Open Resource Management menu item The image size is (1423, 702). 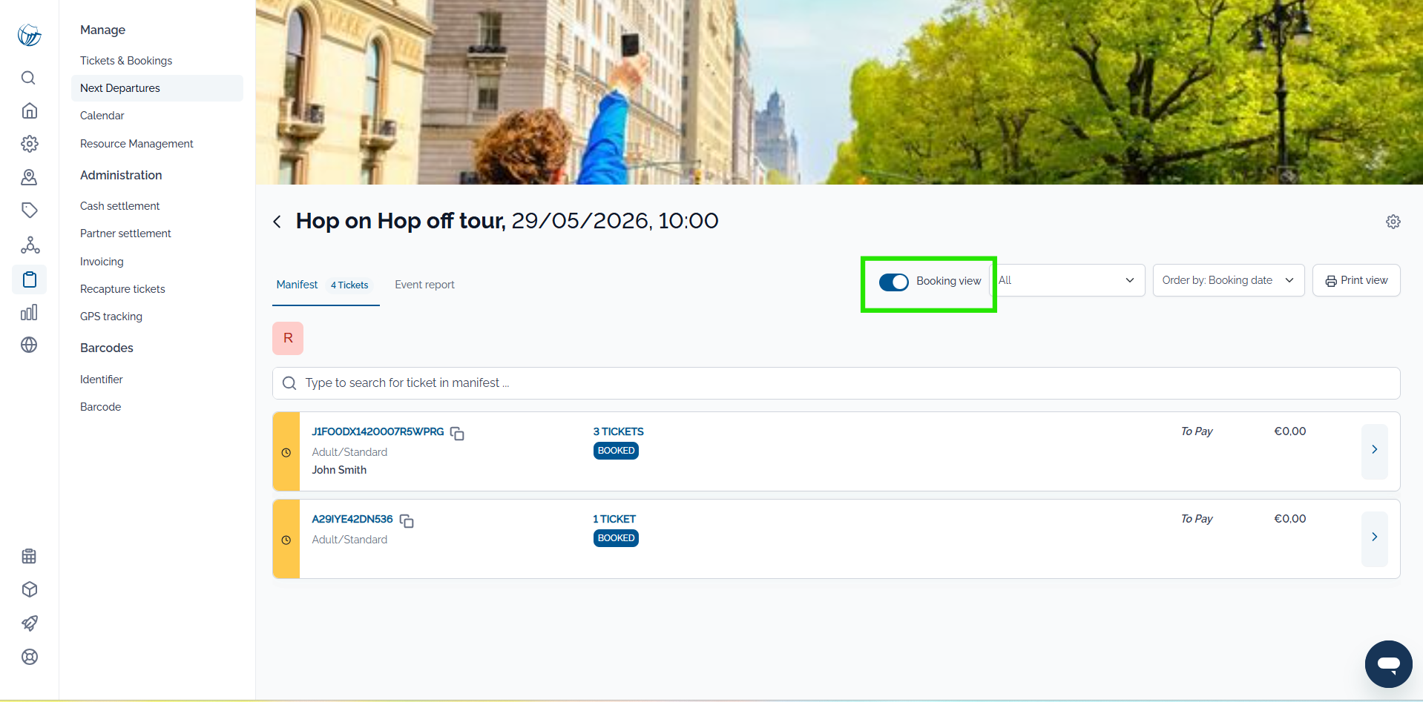coord(137,144)
